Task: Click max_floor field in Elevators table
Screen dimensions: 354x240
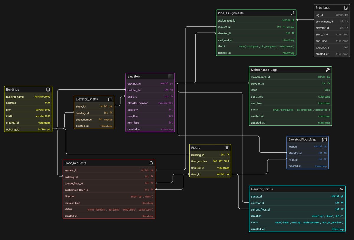Action: (150, 123)
